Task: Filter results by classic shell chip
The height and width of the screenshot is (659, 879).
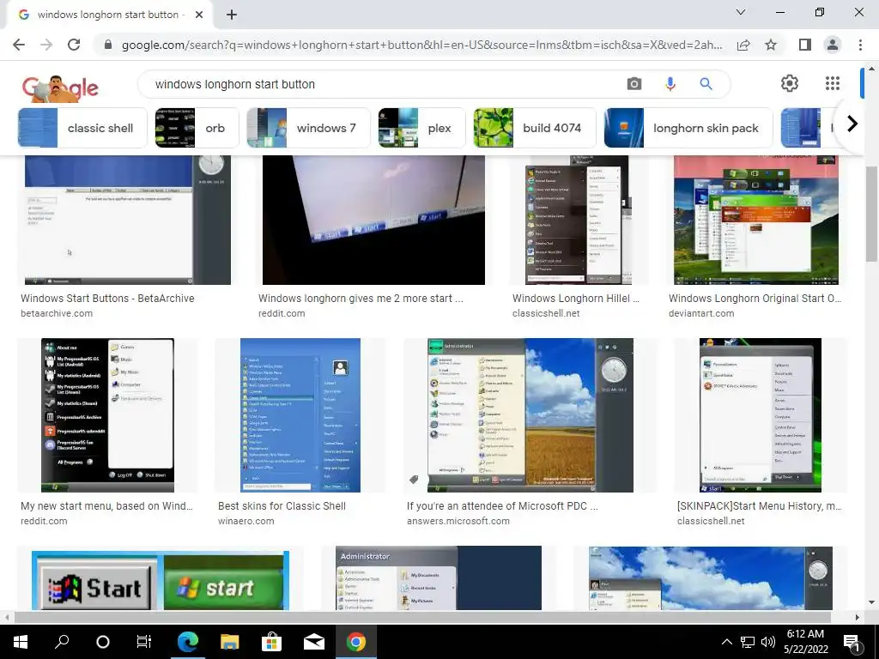Action: coord(82,128)
